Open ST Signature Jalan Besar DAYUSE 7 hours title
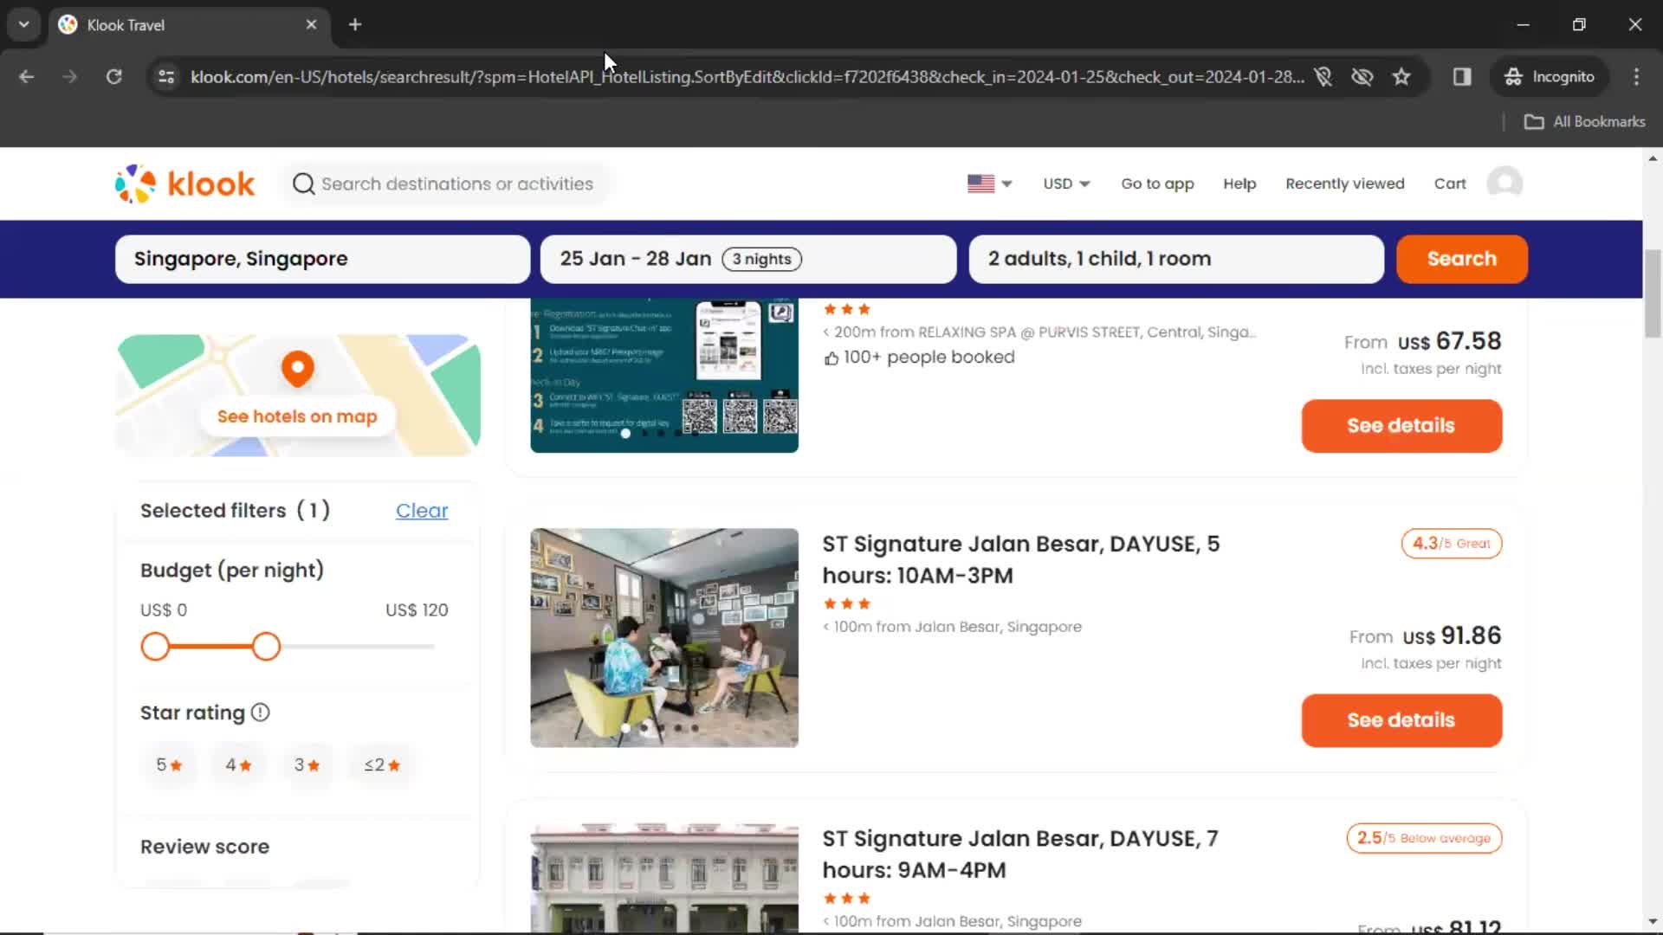This screenshot has width=1663, height=935. (1020, 854)
